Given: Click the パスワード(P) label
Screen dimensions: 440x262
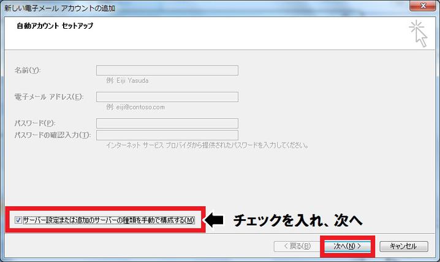Looking at the screenshot, I should (x=35, y=123).
